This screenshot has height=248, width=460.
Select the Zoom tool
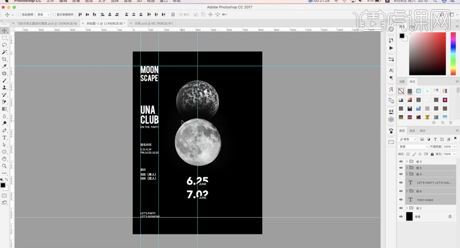4,165
